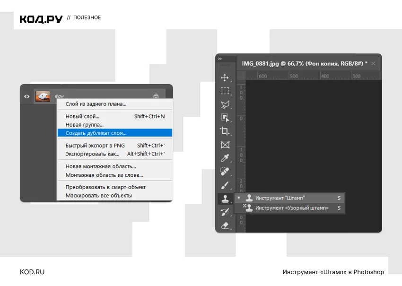Choose Новая группа from context menu

[115, 125]
